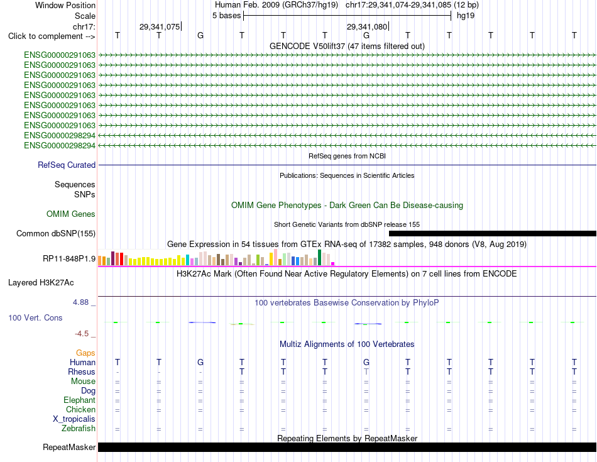Click the RefSeq Curated blue intron line

tap(347, 165)
